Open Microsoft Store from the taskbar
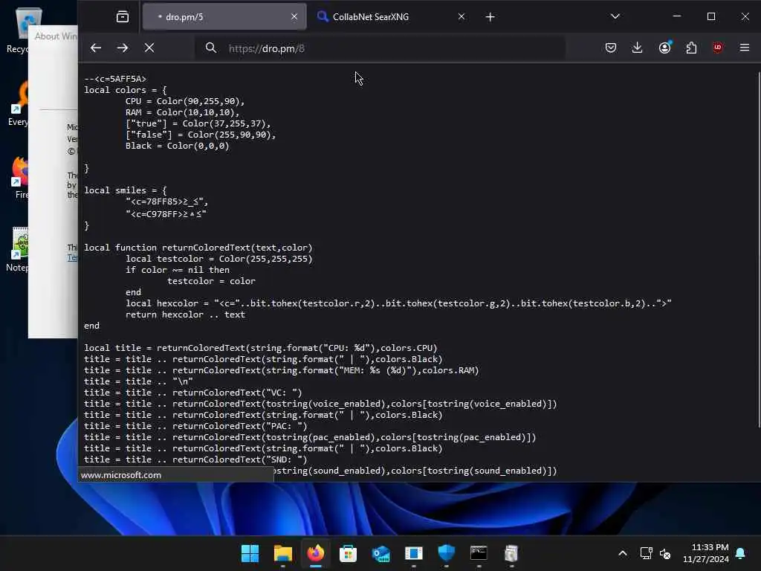 pos(348,553)
